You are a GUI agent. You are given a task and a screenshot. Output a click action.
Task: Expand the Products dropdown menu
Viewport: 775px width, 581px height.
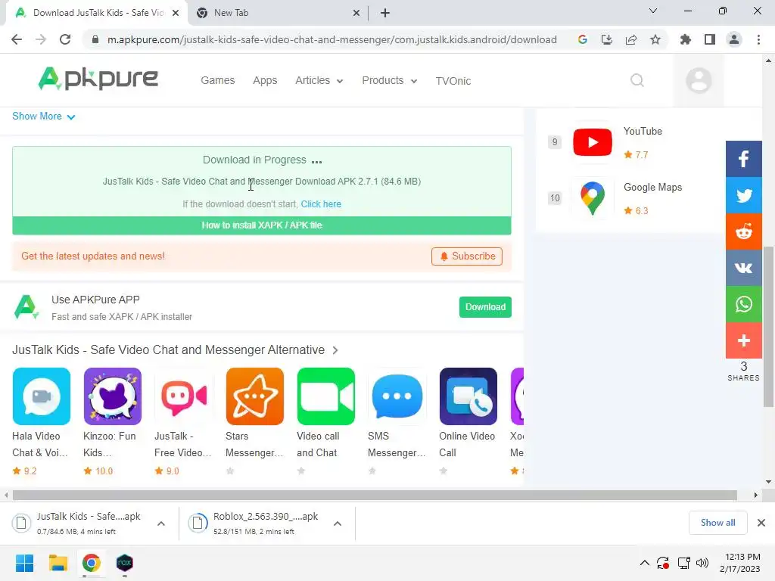390,80
